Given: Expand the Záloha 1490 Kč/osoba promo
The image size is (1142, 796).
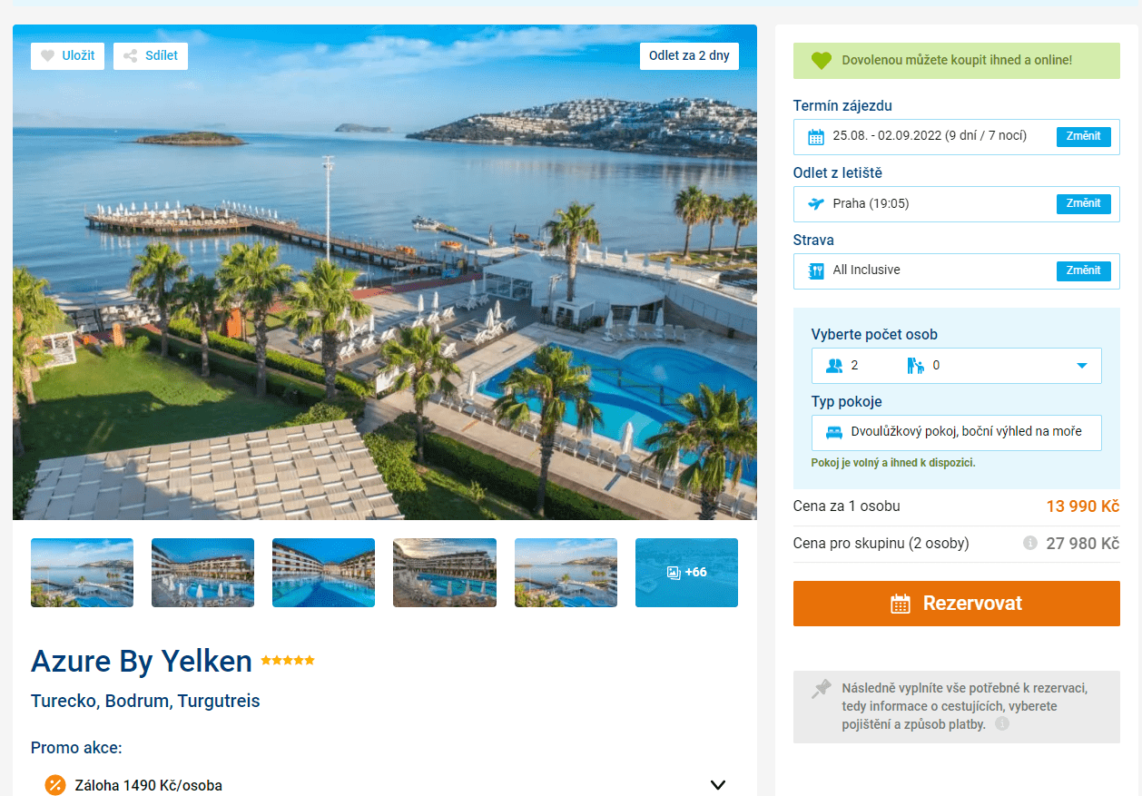Looking at the screenshot, I should point(718,785).
